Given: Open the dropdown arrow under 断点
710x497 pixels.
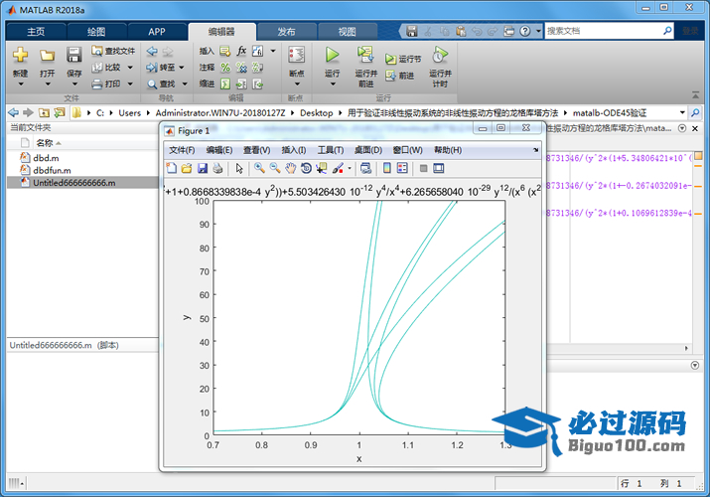Looking at the screenshot, I should (x=297, y=84).
